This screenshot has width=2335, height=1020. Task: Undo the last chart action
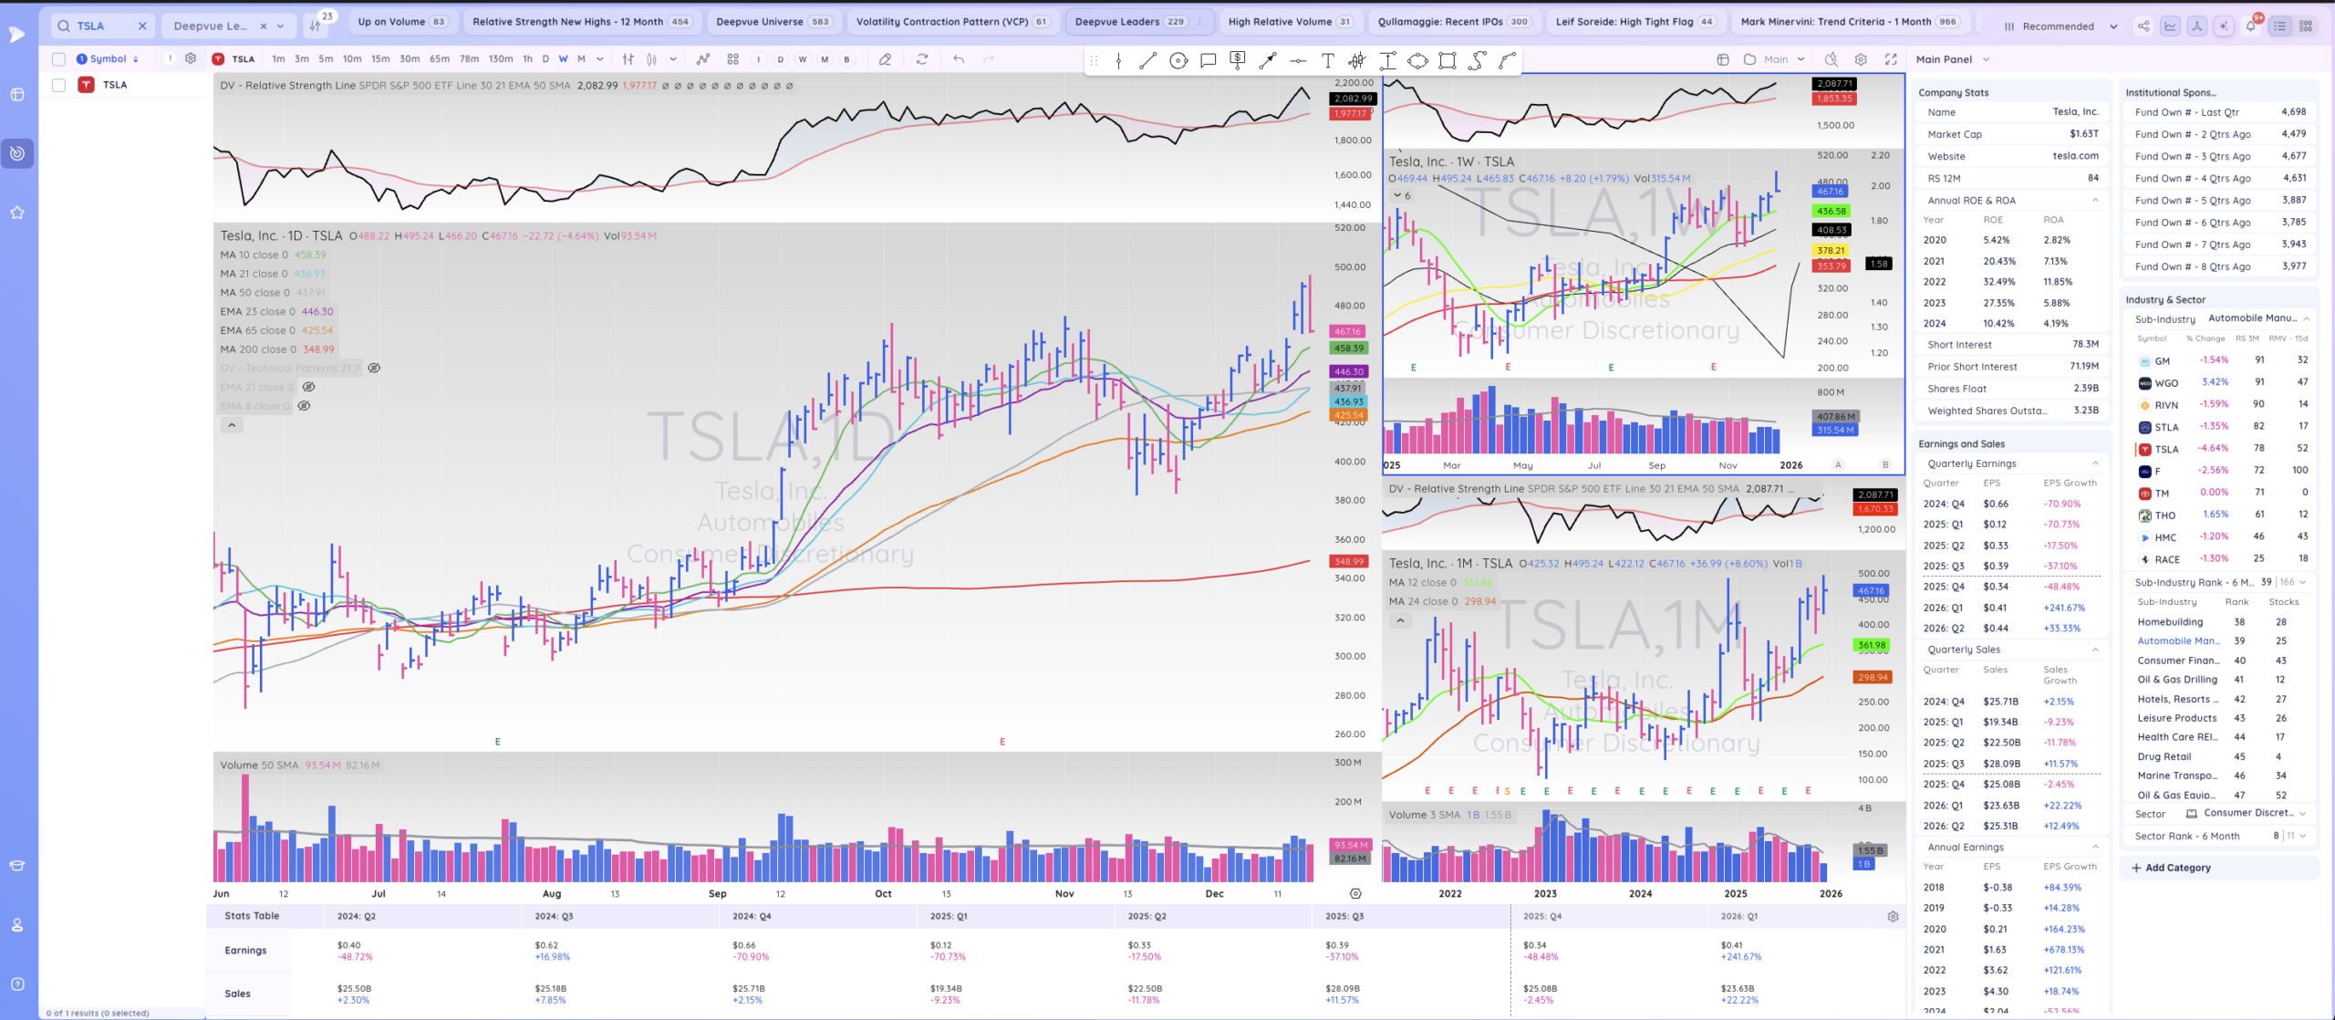959,59
